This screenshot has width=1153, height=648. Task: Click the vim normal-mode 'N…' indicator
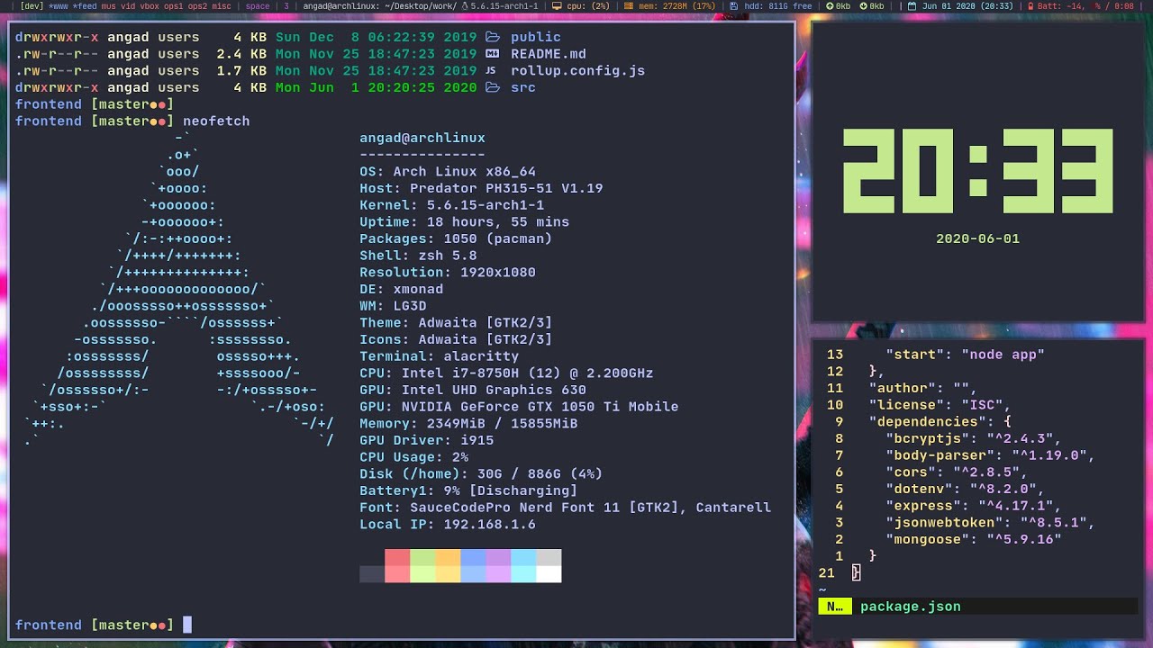(x=834, y=607)
